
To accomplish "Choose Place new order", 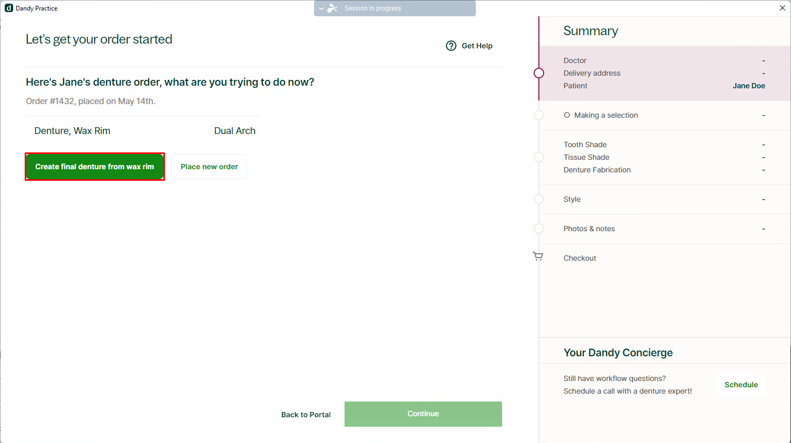I will (209, 167).
